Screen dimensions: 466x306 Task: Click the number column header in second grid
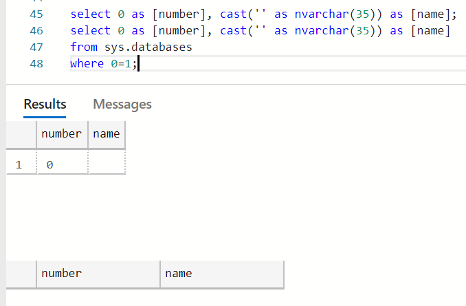pyautogui.click(x=98, y=274)
